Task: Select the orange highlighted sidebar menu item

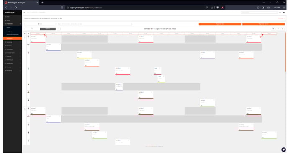Action: pyautogui.click(x=12, y=38)
